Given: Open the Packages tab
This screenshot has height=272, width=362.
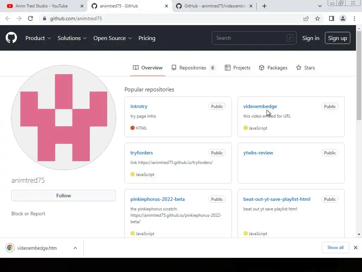Looking at the screenshot, I should point(273,68).
